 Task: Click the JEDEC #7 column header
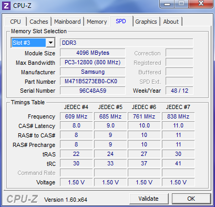coord(178,107)
